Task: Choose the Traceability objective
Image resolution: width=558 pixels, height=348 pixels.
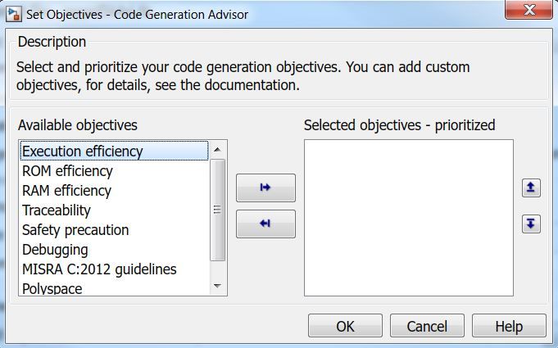Action: point(56,210)
